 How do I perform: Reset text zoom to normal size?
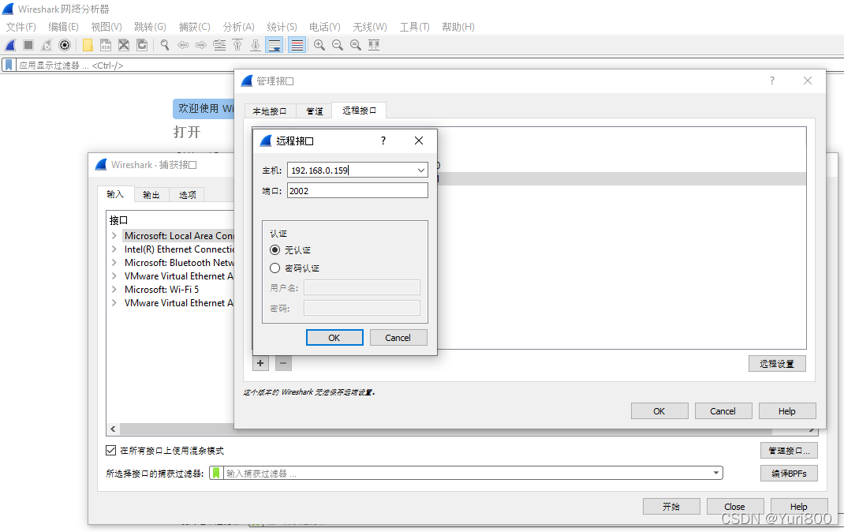pyautogui.click(x=356, y=45)
